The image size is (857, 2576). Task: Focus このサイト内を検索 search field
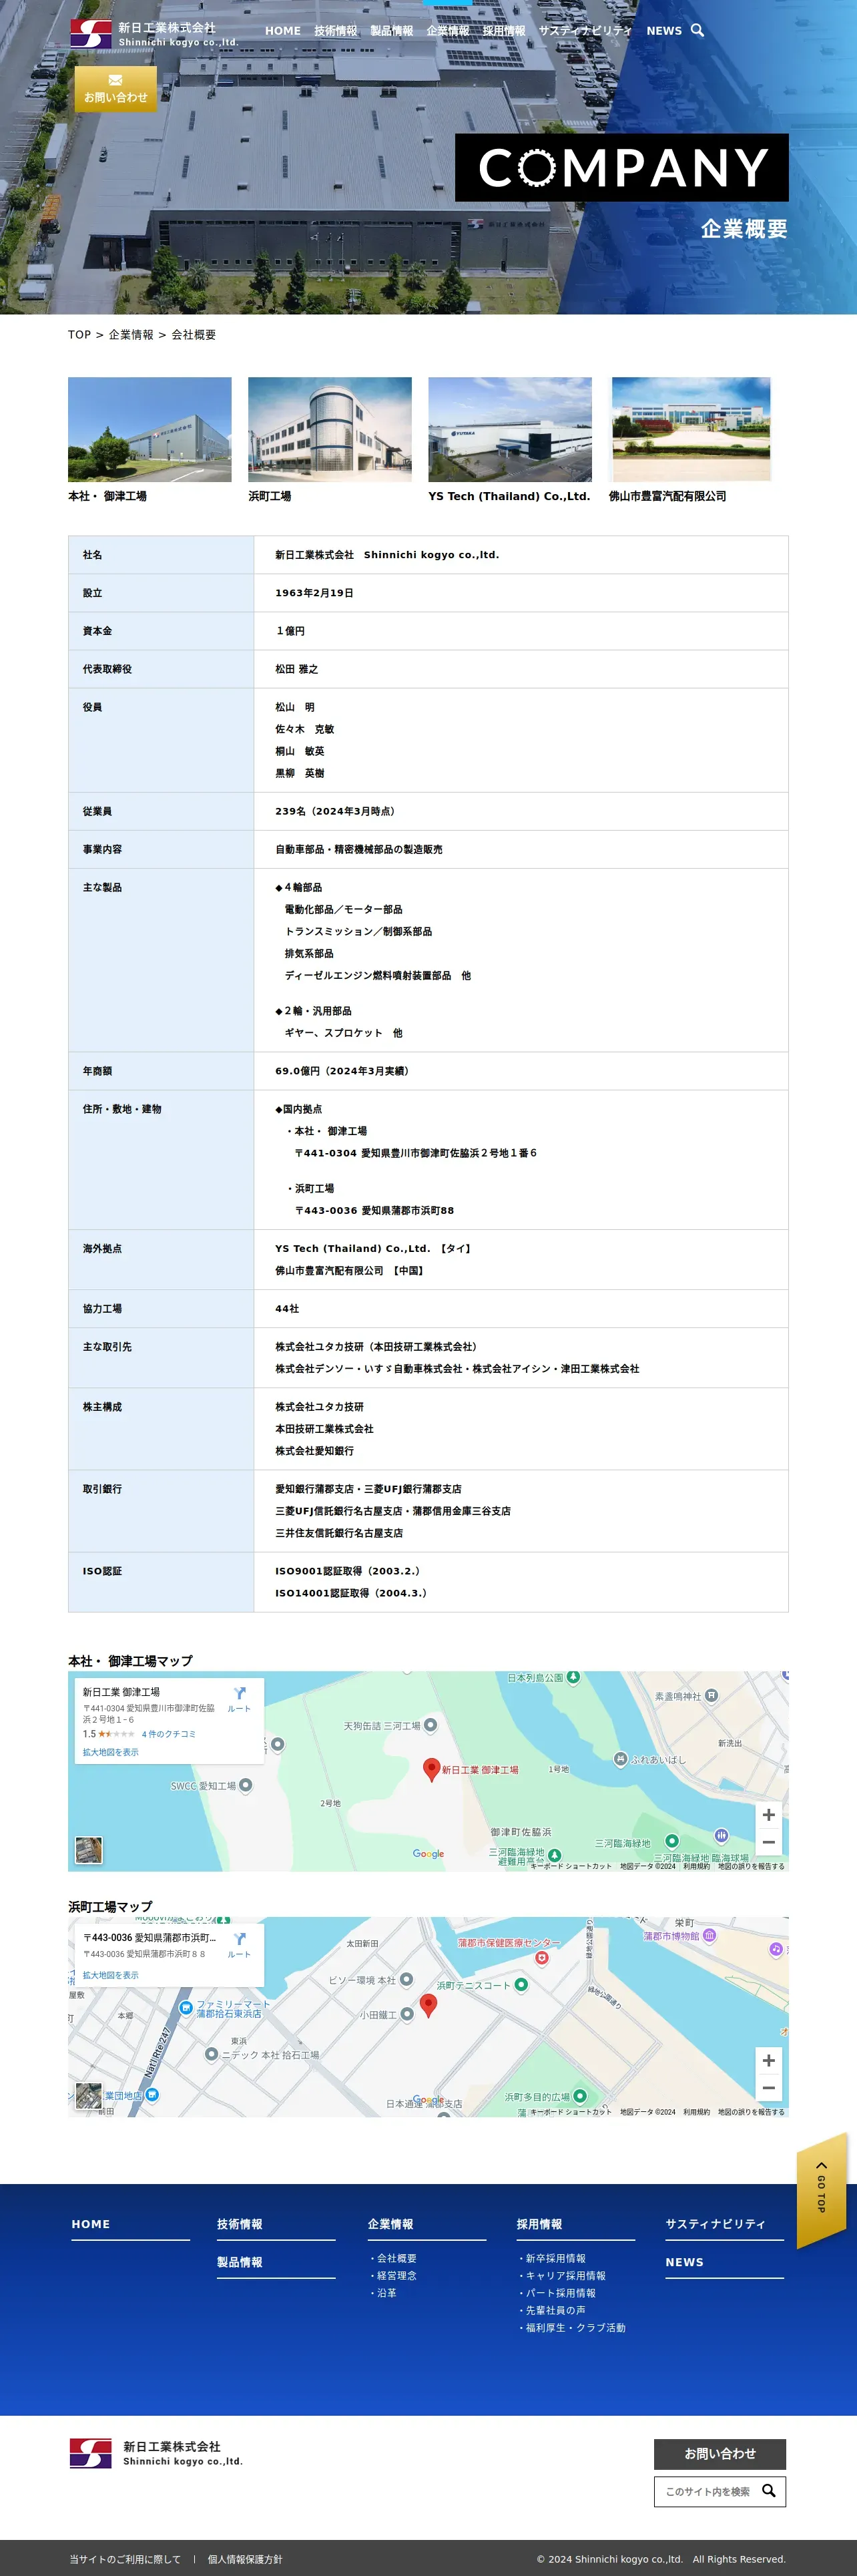pos(708,2491)
